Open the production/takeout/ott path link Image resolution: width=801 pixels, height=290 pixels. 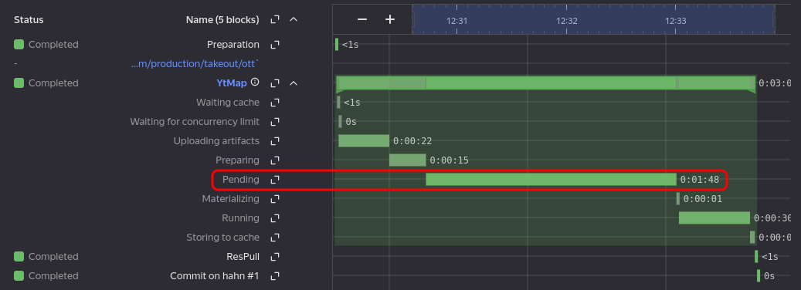tap(195, 64)
